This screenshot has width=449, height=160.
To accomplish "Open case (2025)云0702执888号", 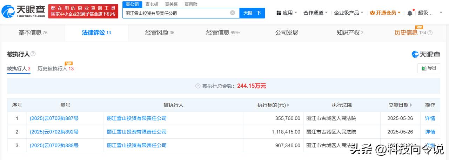I will [x=54, y=145].
